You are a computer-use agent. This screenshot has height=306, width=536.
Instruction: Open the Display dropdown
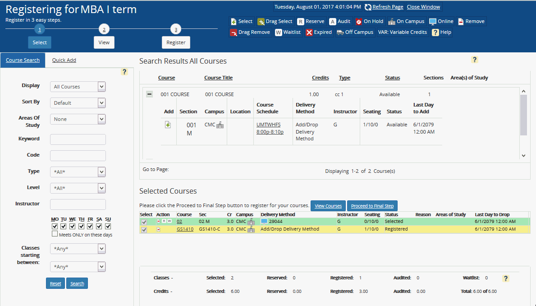78,87
